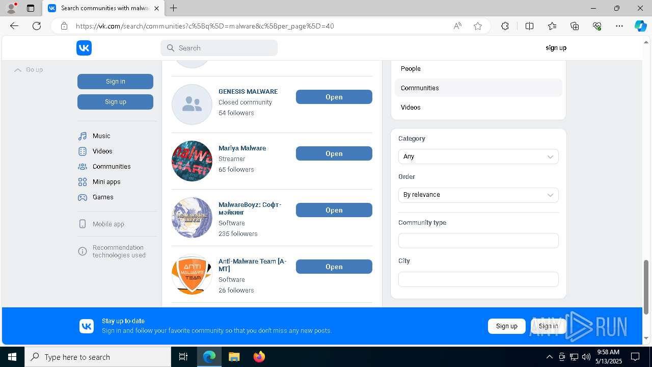Viewport: 652px width, 367px height.
Task: Open the Favorites list icon in the toolbar
Action: pyautogui.click(x=552, y=26)
